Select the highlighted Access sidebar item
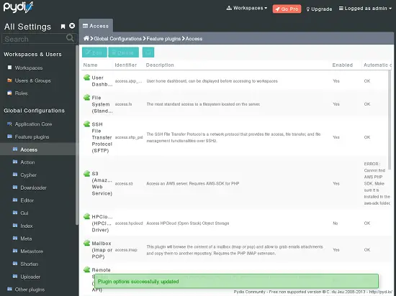This screenshot has width=396, height=296. 37,149
